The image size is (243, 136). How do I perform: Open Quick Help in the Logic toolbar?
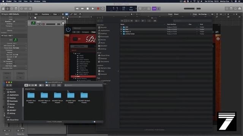(x=12, y=9)
